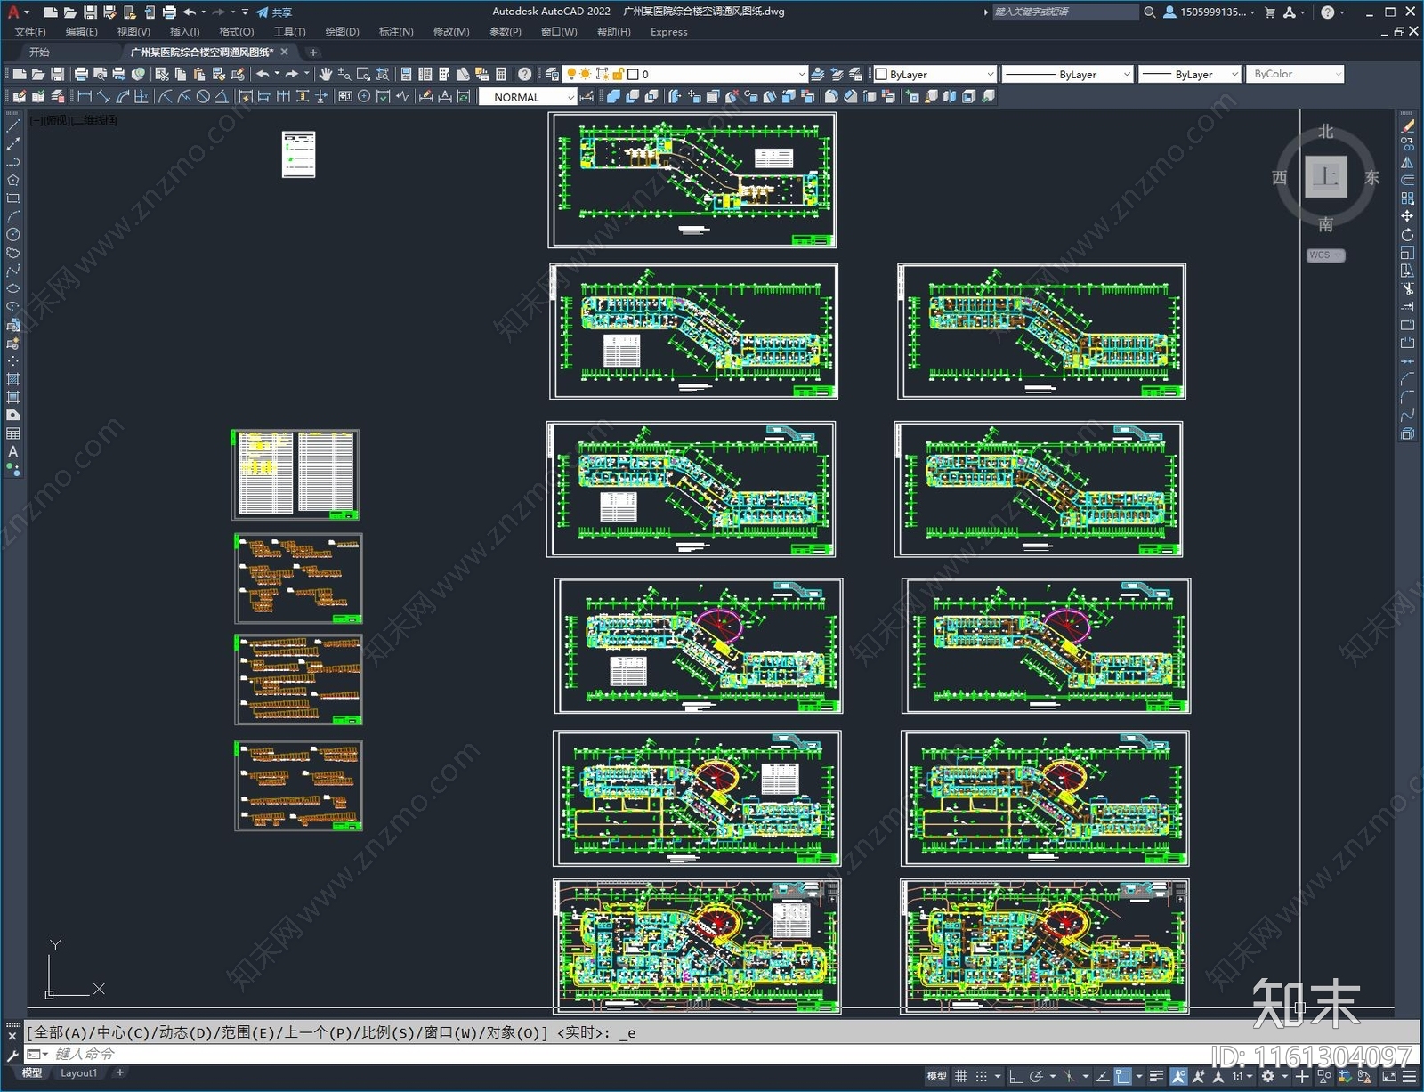Image resolution: width=1424 pixels, height=1092 pixels.
Task: Open the 标注(N) menu
Action: [x=396, y=32]
